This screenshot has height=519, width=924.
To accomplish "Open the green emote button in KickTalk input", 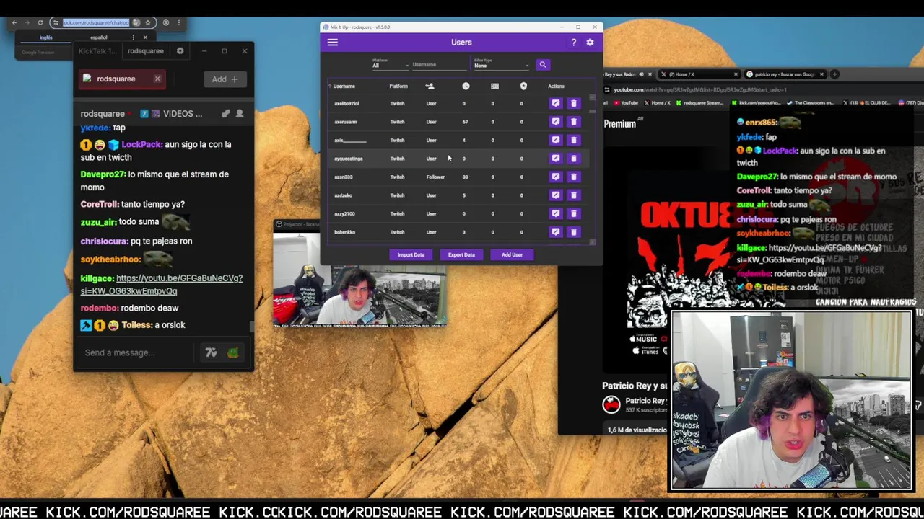I will pos(232,352).
